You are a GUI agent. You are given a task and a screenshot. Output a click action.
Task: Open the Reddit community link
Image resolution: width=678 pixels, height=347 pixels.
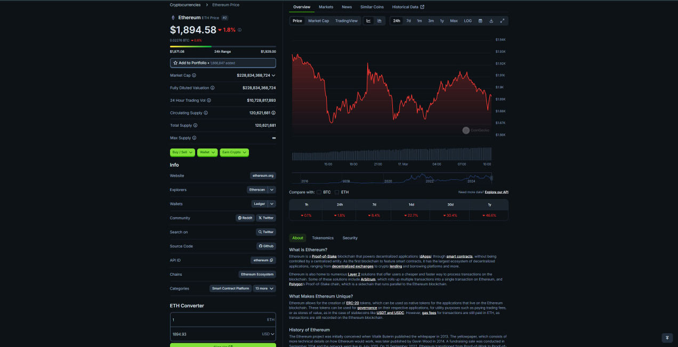point(245,218)
